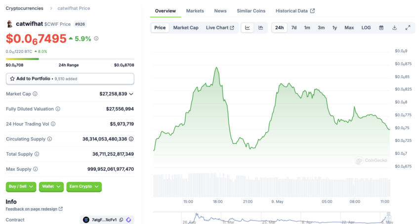Click the Solana chain icon in contract
The width and height of the screenshot is (420, 224).
coord(86,220)
